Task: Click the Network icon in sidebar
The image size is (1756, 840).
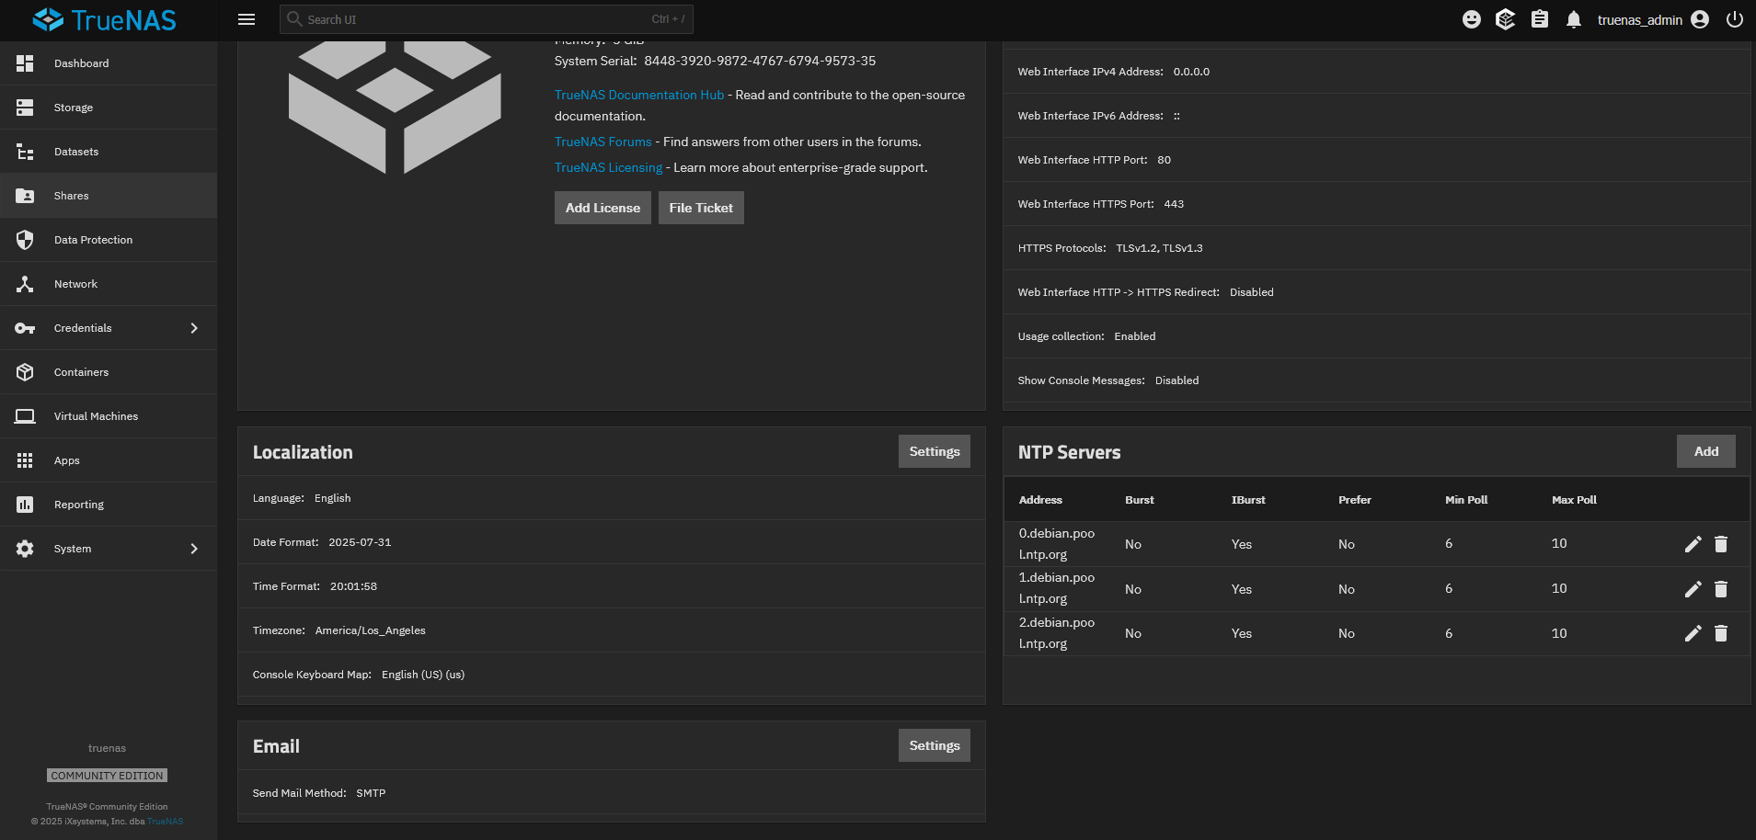Action: [25, 284]
